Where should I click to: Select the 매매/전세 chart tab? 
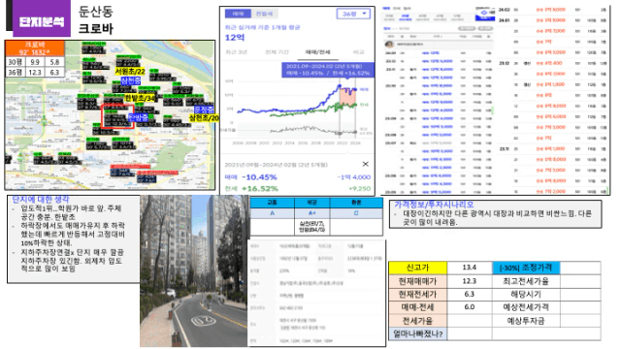317,52
